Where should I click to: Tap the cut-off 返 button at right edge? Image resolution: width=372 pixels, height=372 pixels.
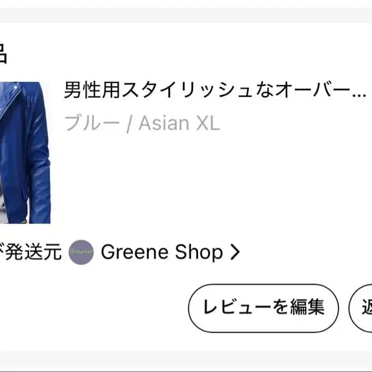pos(363,308)
